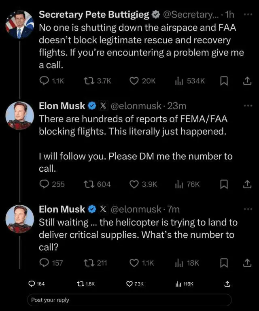This screenshot has height=311, width=259.
Task: Like Elon Musk's tweet with 3.9K likes
Action: point(134,184)
